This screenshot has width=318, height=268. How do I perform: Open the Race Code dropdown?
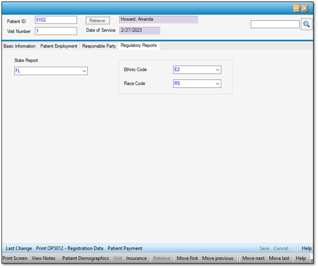pyautogui.click(x=217, y=84)
